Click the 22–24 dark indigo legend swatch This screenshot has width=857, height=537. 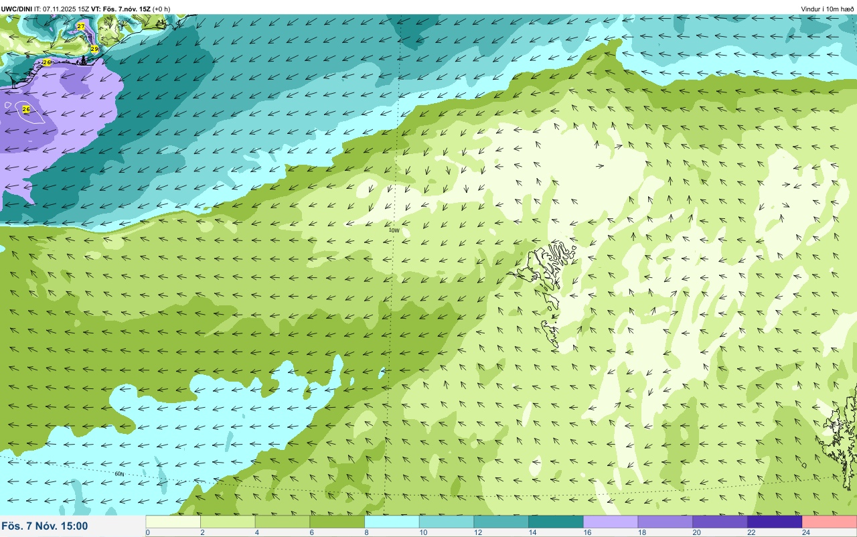point(775,522)
